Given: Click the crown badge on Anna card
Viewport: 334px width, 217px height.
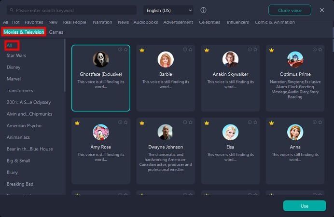Looking at the screenshot, I should (x=271, y=123).
